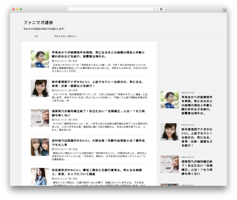Click the folder icon under the 指原莉乃 post

point(70,120)
